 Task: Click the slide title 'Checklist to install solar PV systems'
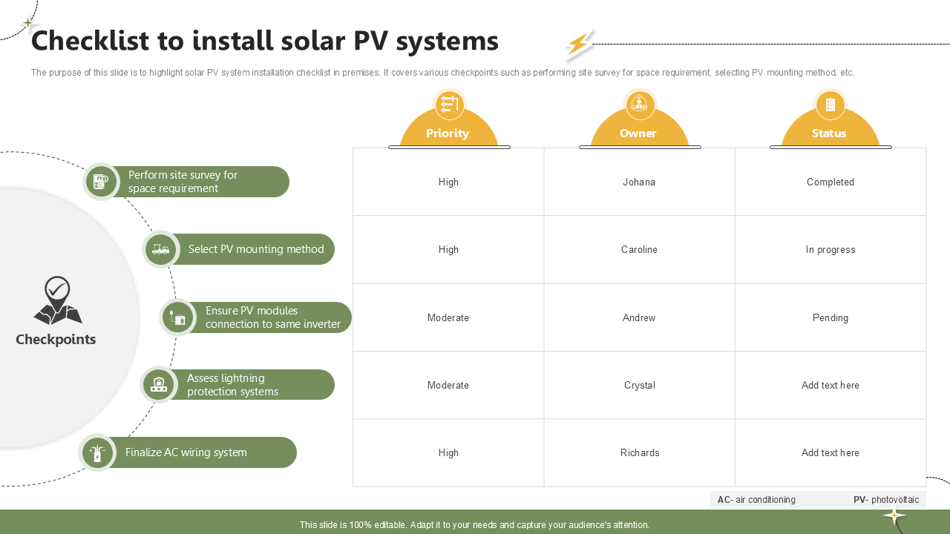[265, 41]
